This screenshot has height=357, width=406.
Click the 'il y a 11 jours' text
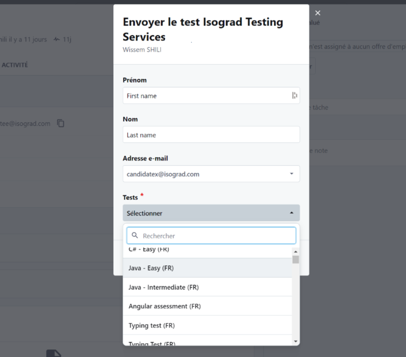coord(28,39)
